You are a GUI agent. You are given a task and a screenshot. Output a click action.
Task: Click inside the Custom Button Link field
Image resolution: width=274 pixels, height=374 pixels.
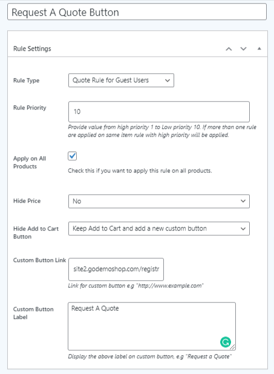point(116,269)
